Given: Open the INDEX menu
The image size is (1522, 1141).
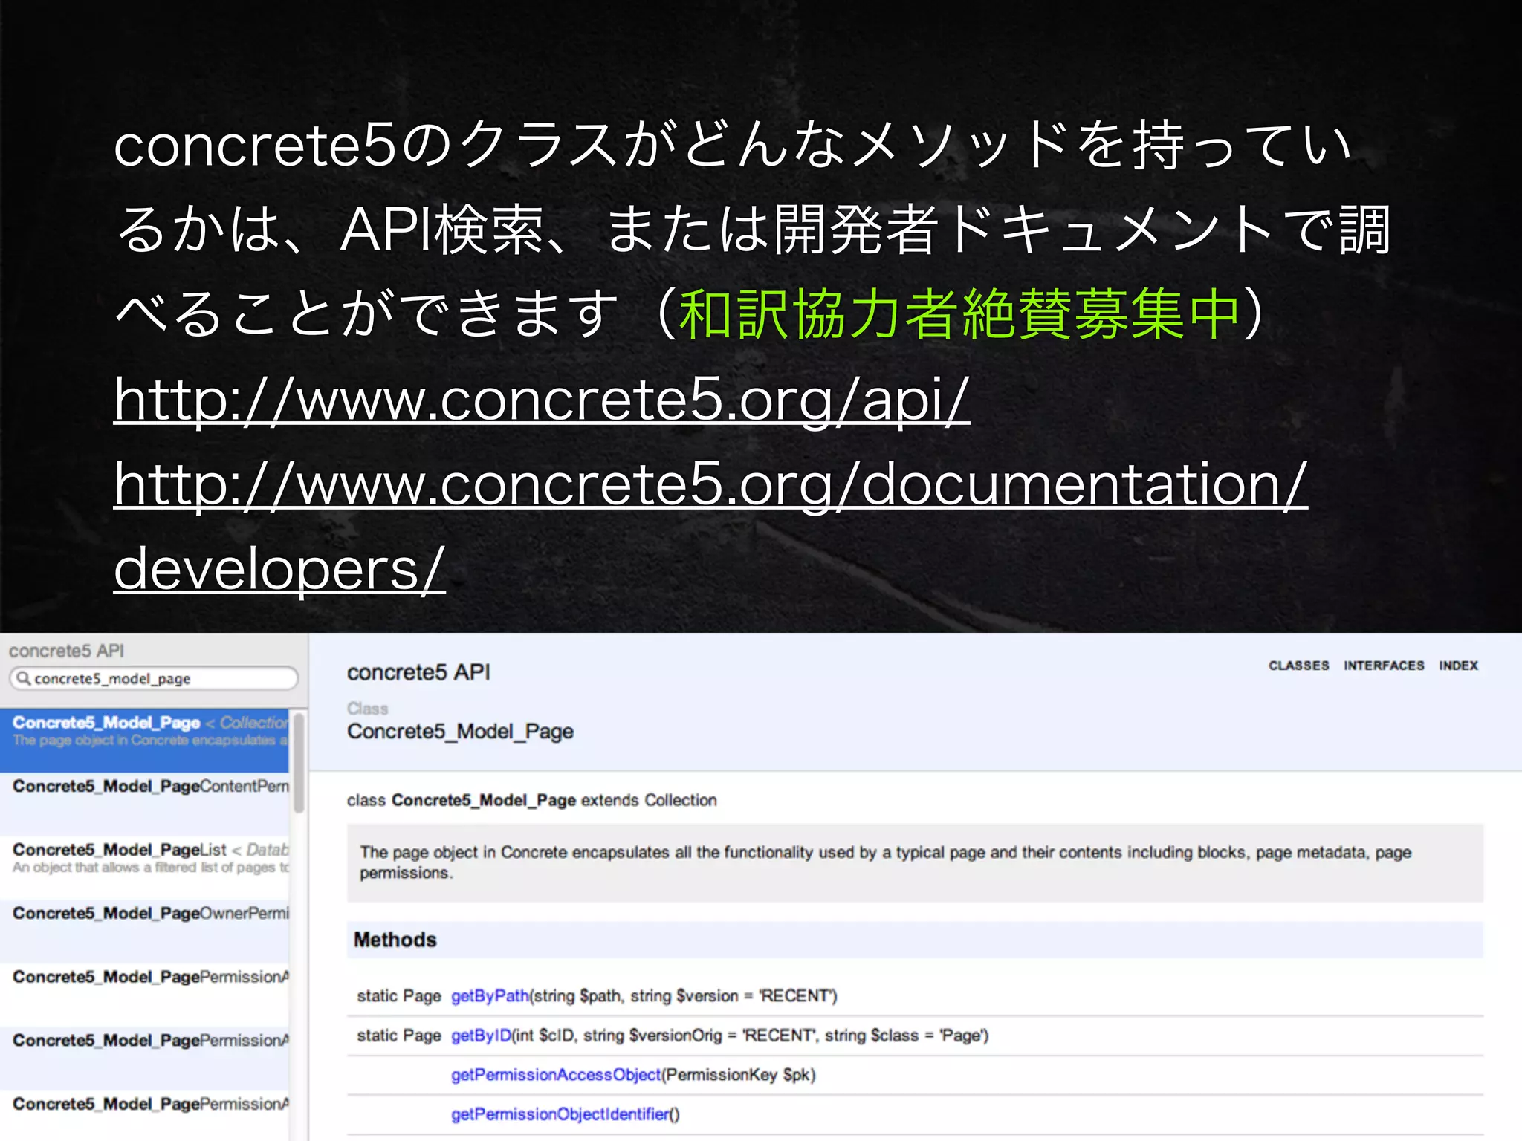Looking at the screenshot, I should [1458, 666].
